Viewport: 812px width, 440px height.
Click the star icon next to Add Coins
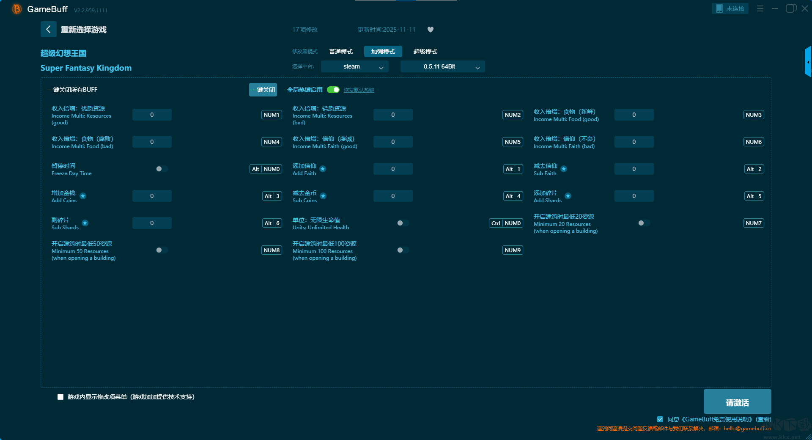click(x=83, y=196)
